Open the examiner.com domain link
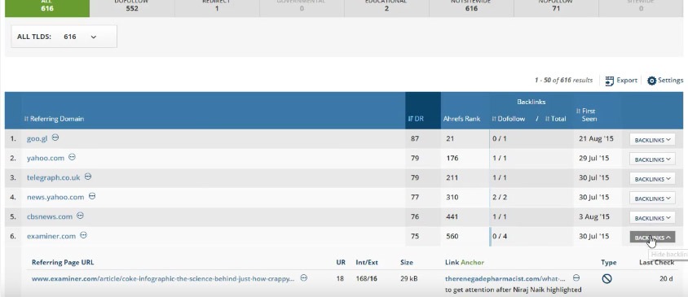This screenshot has width=688, height=297. (51, 236)
